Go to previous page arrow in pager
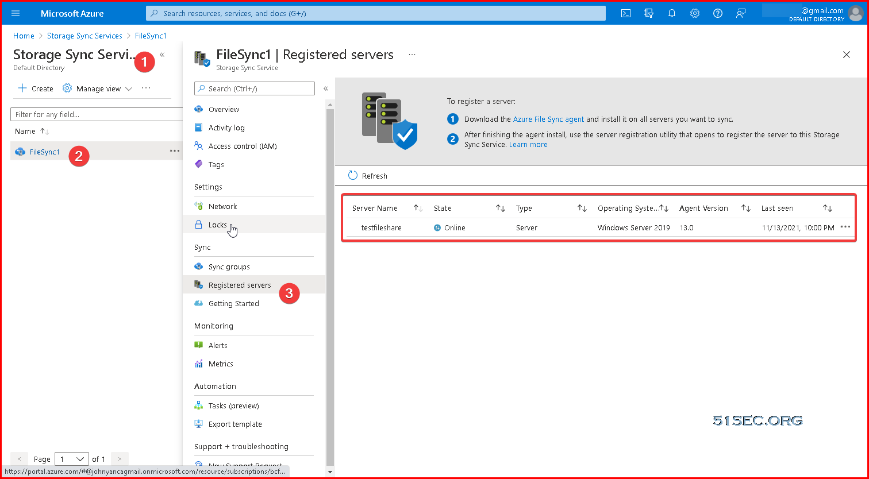The height and width of the screenshot is (479, 869). pos(19,459)
